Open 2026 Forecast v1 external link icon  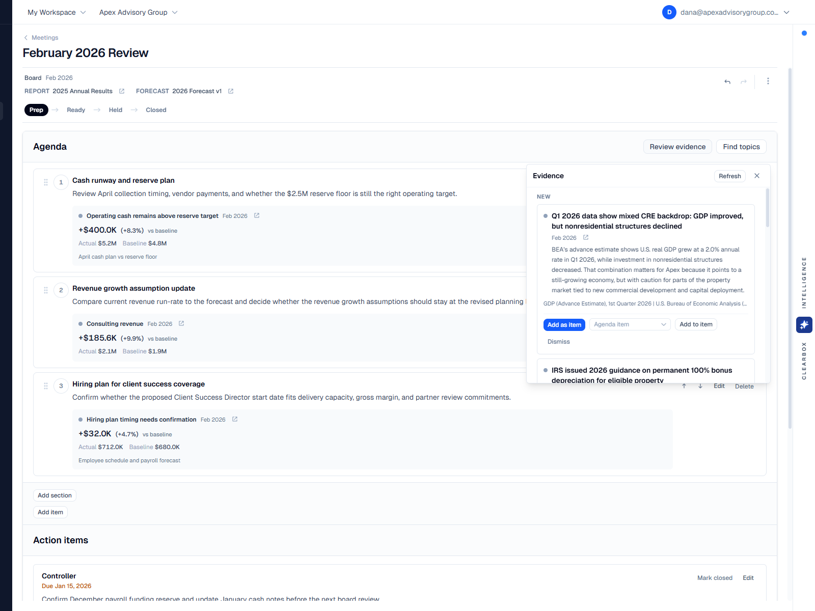[x=231, y=91]
